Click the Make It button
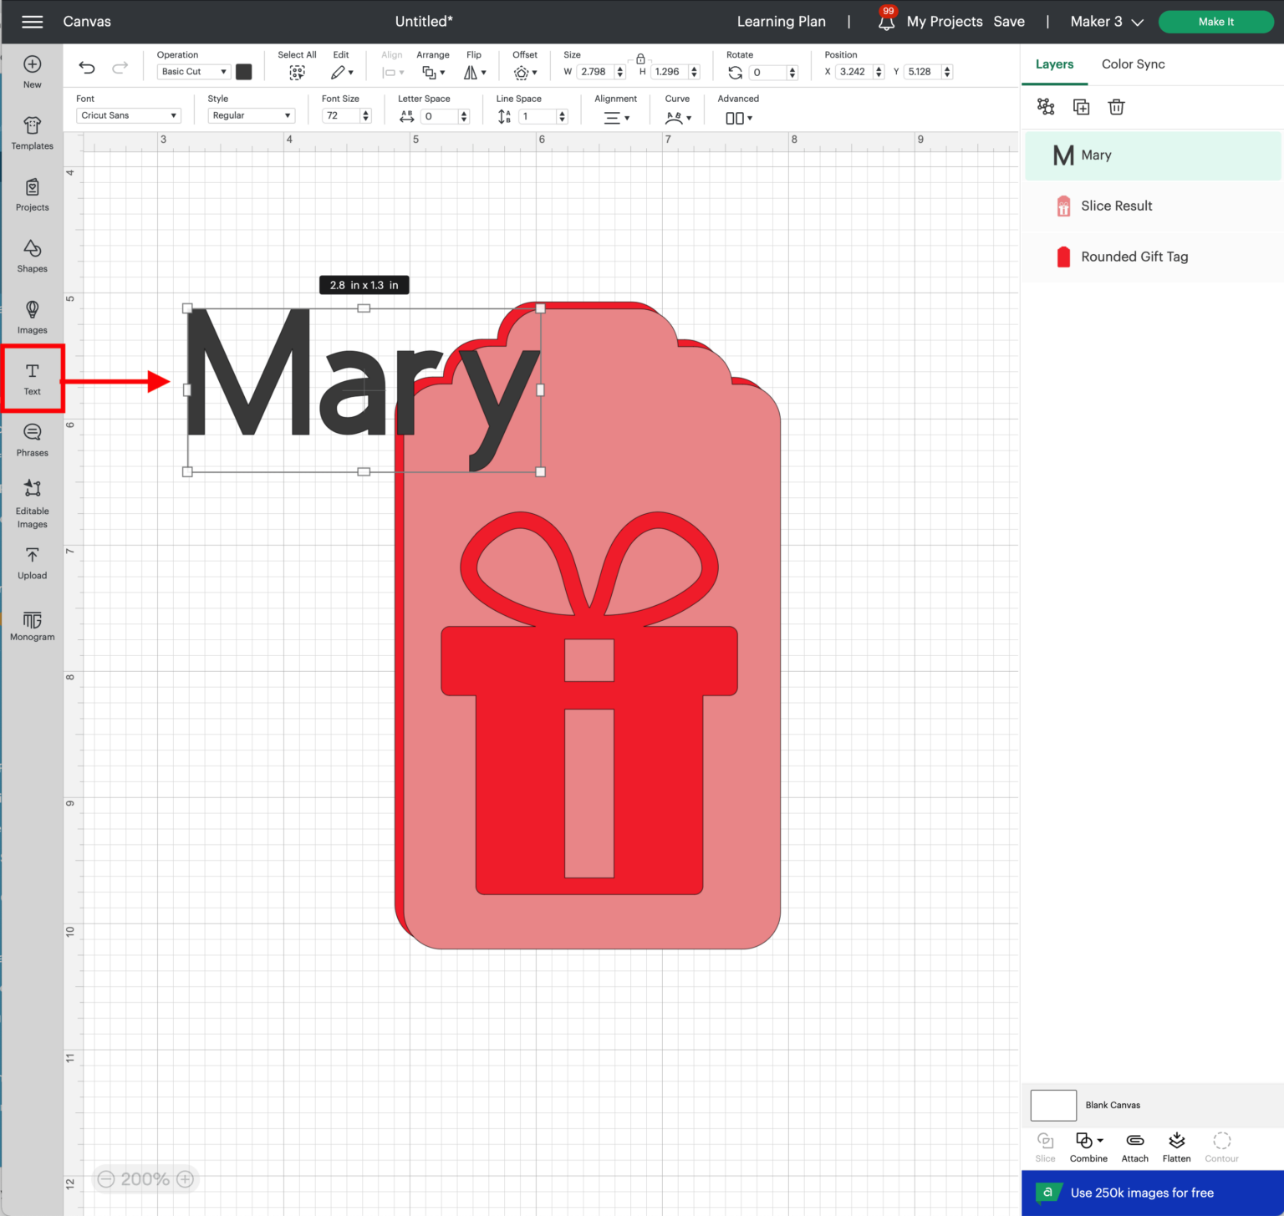The image size is (1284, 1216). (1215, 22)
